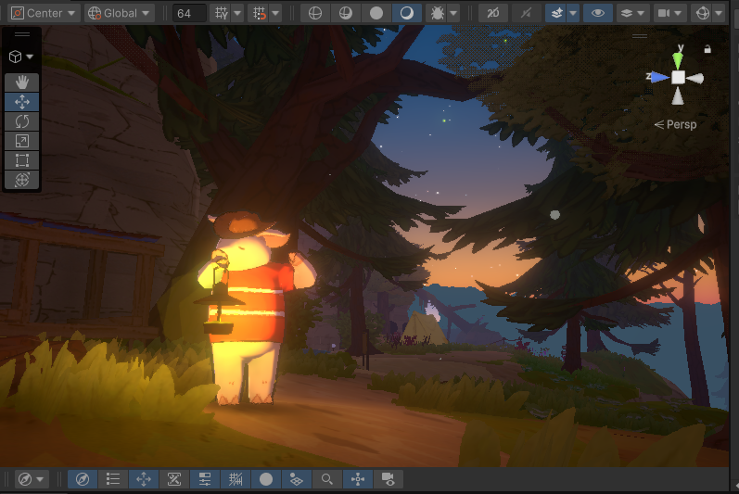Select the Scale tool

point(21,141)
